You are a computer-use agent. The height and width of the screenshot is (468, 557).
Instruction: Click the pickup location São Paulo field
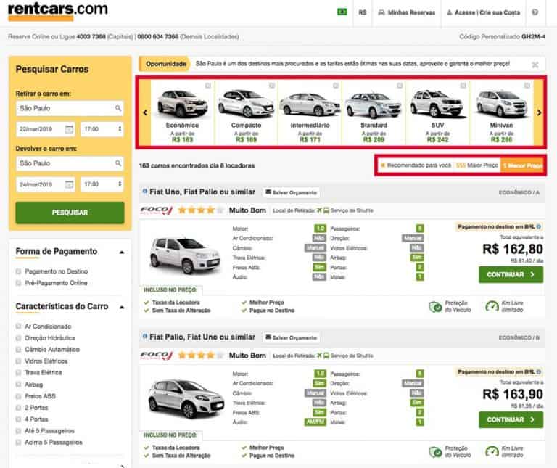[70, 108]
